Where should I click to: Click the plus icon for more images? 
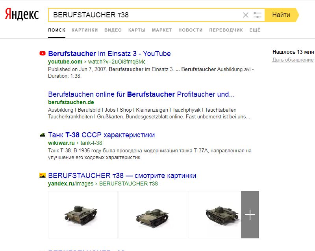pyautogui.click(x=250, y=215)
